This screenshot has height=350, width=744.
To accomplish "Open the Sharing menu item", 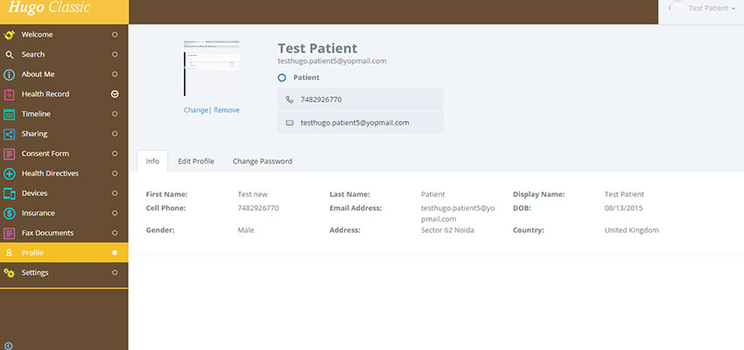I will pos(64,134).
